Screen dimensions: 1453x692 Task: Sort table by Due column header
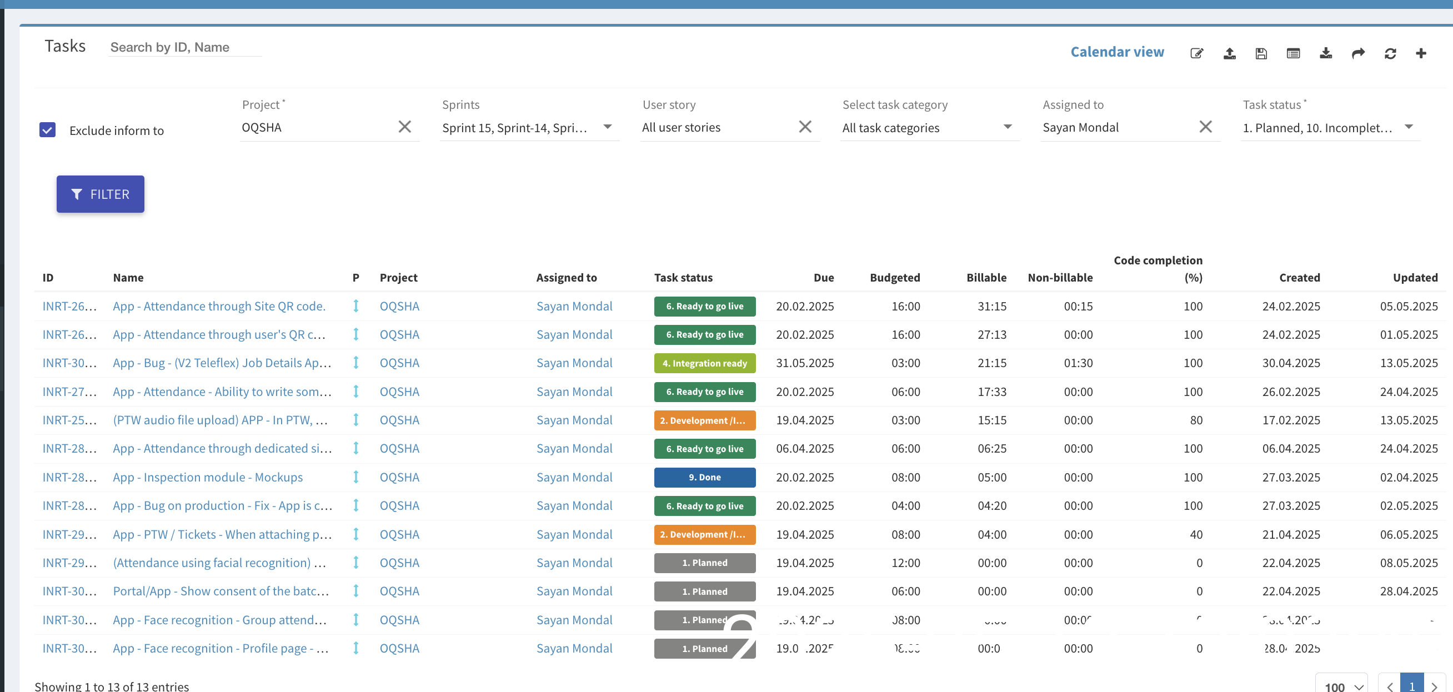(x=823, y=278)
